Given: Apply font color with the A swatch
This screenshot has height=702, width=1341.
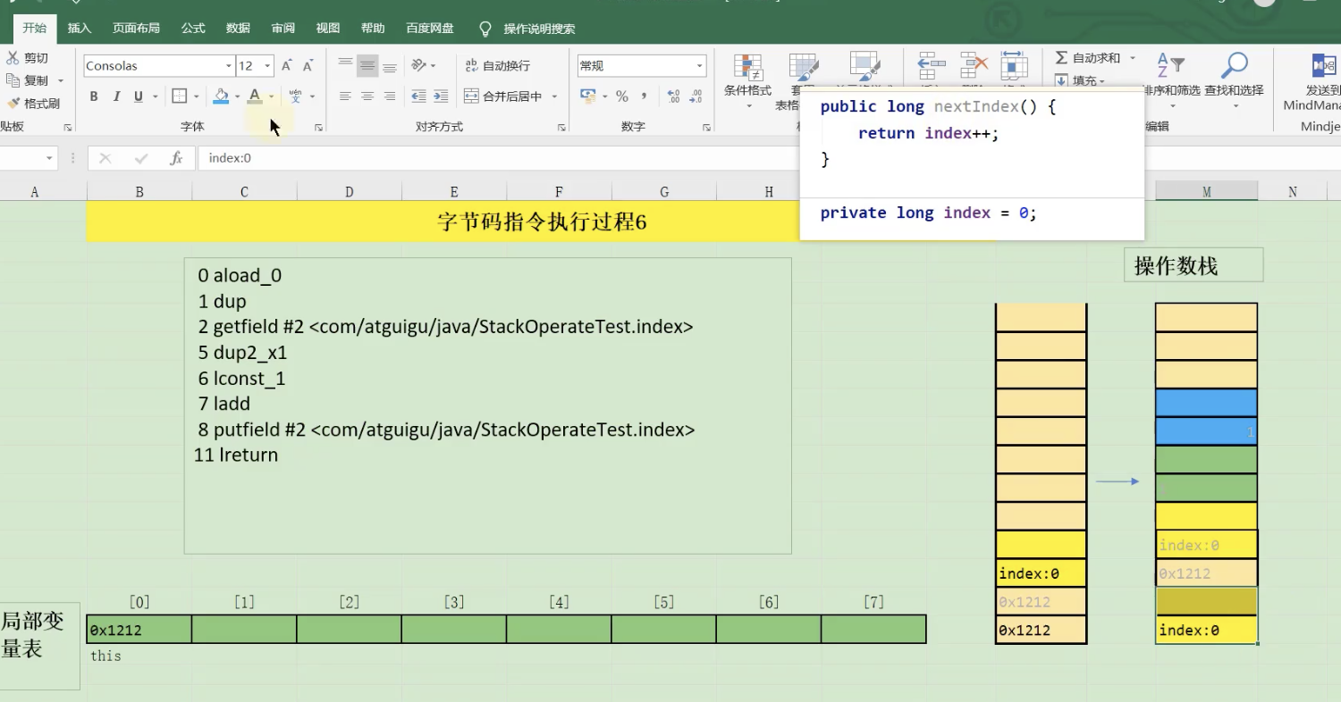Looking at the screenshot, I should coord(255,96).
